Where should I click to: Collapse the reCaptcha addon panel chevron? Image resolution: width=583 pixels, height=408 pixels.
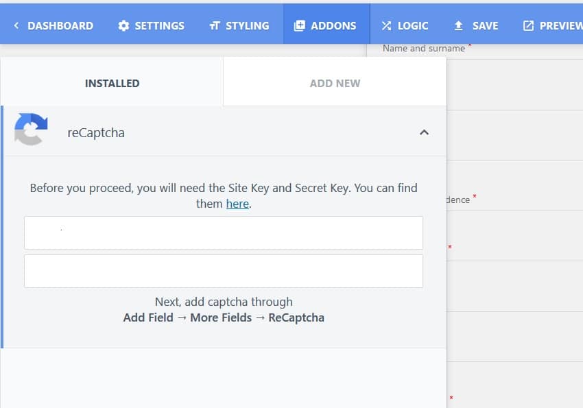tap(425, 132)
